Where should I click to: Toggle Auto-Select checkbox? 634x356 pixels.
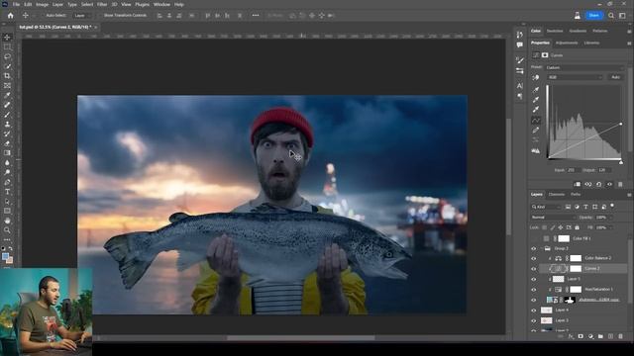click(x=43, y=16)
